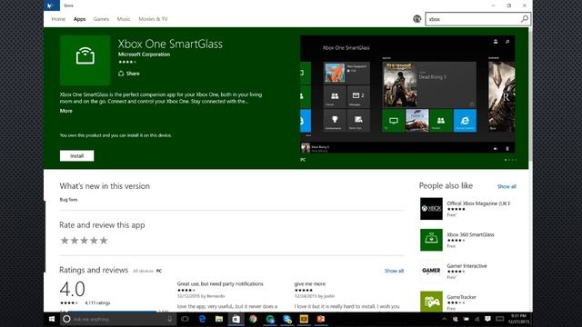The width and height of the screenshot is (582, 327).
Task: Open the user account avatar
Action: click(x=416, y=19)
